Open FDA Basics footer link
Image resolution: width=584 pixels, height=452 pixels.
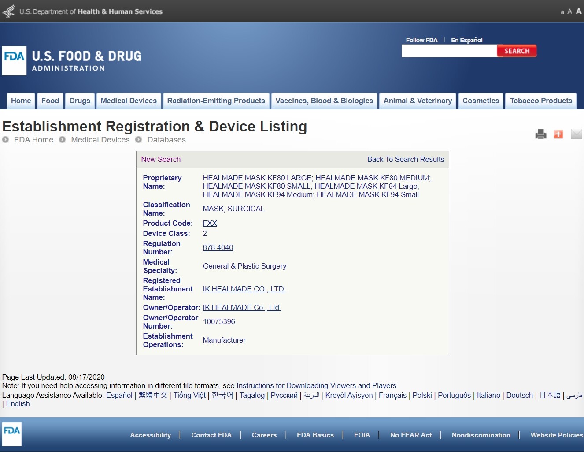[x=315, y=435]
